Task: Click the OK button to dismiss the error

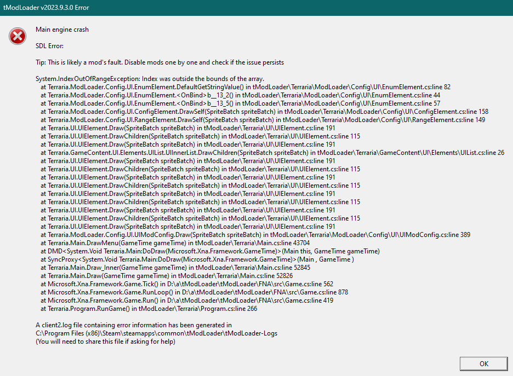Action: click(x=483, y=363)
